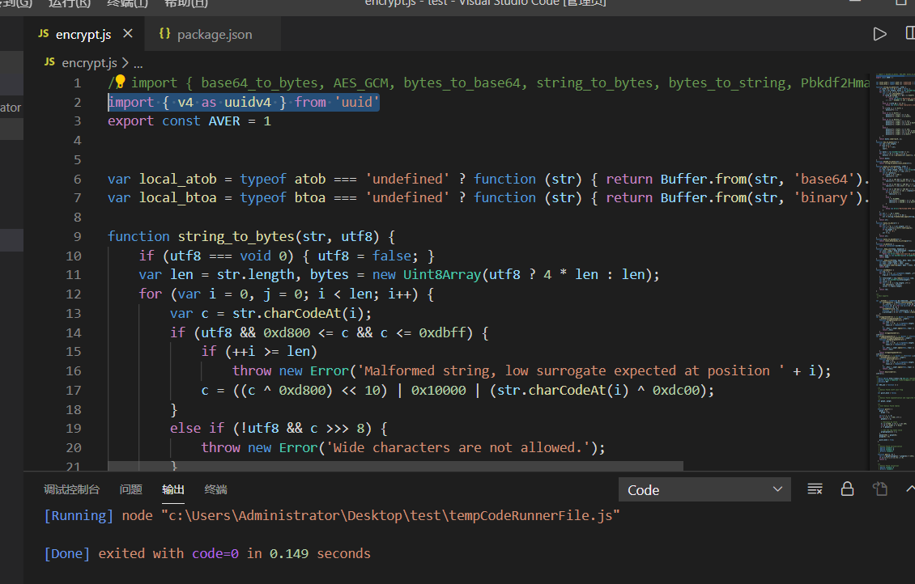Click line number 12 in the gutter
Screen dimensions: 915x584
click(74, 294)
